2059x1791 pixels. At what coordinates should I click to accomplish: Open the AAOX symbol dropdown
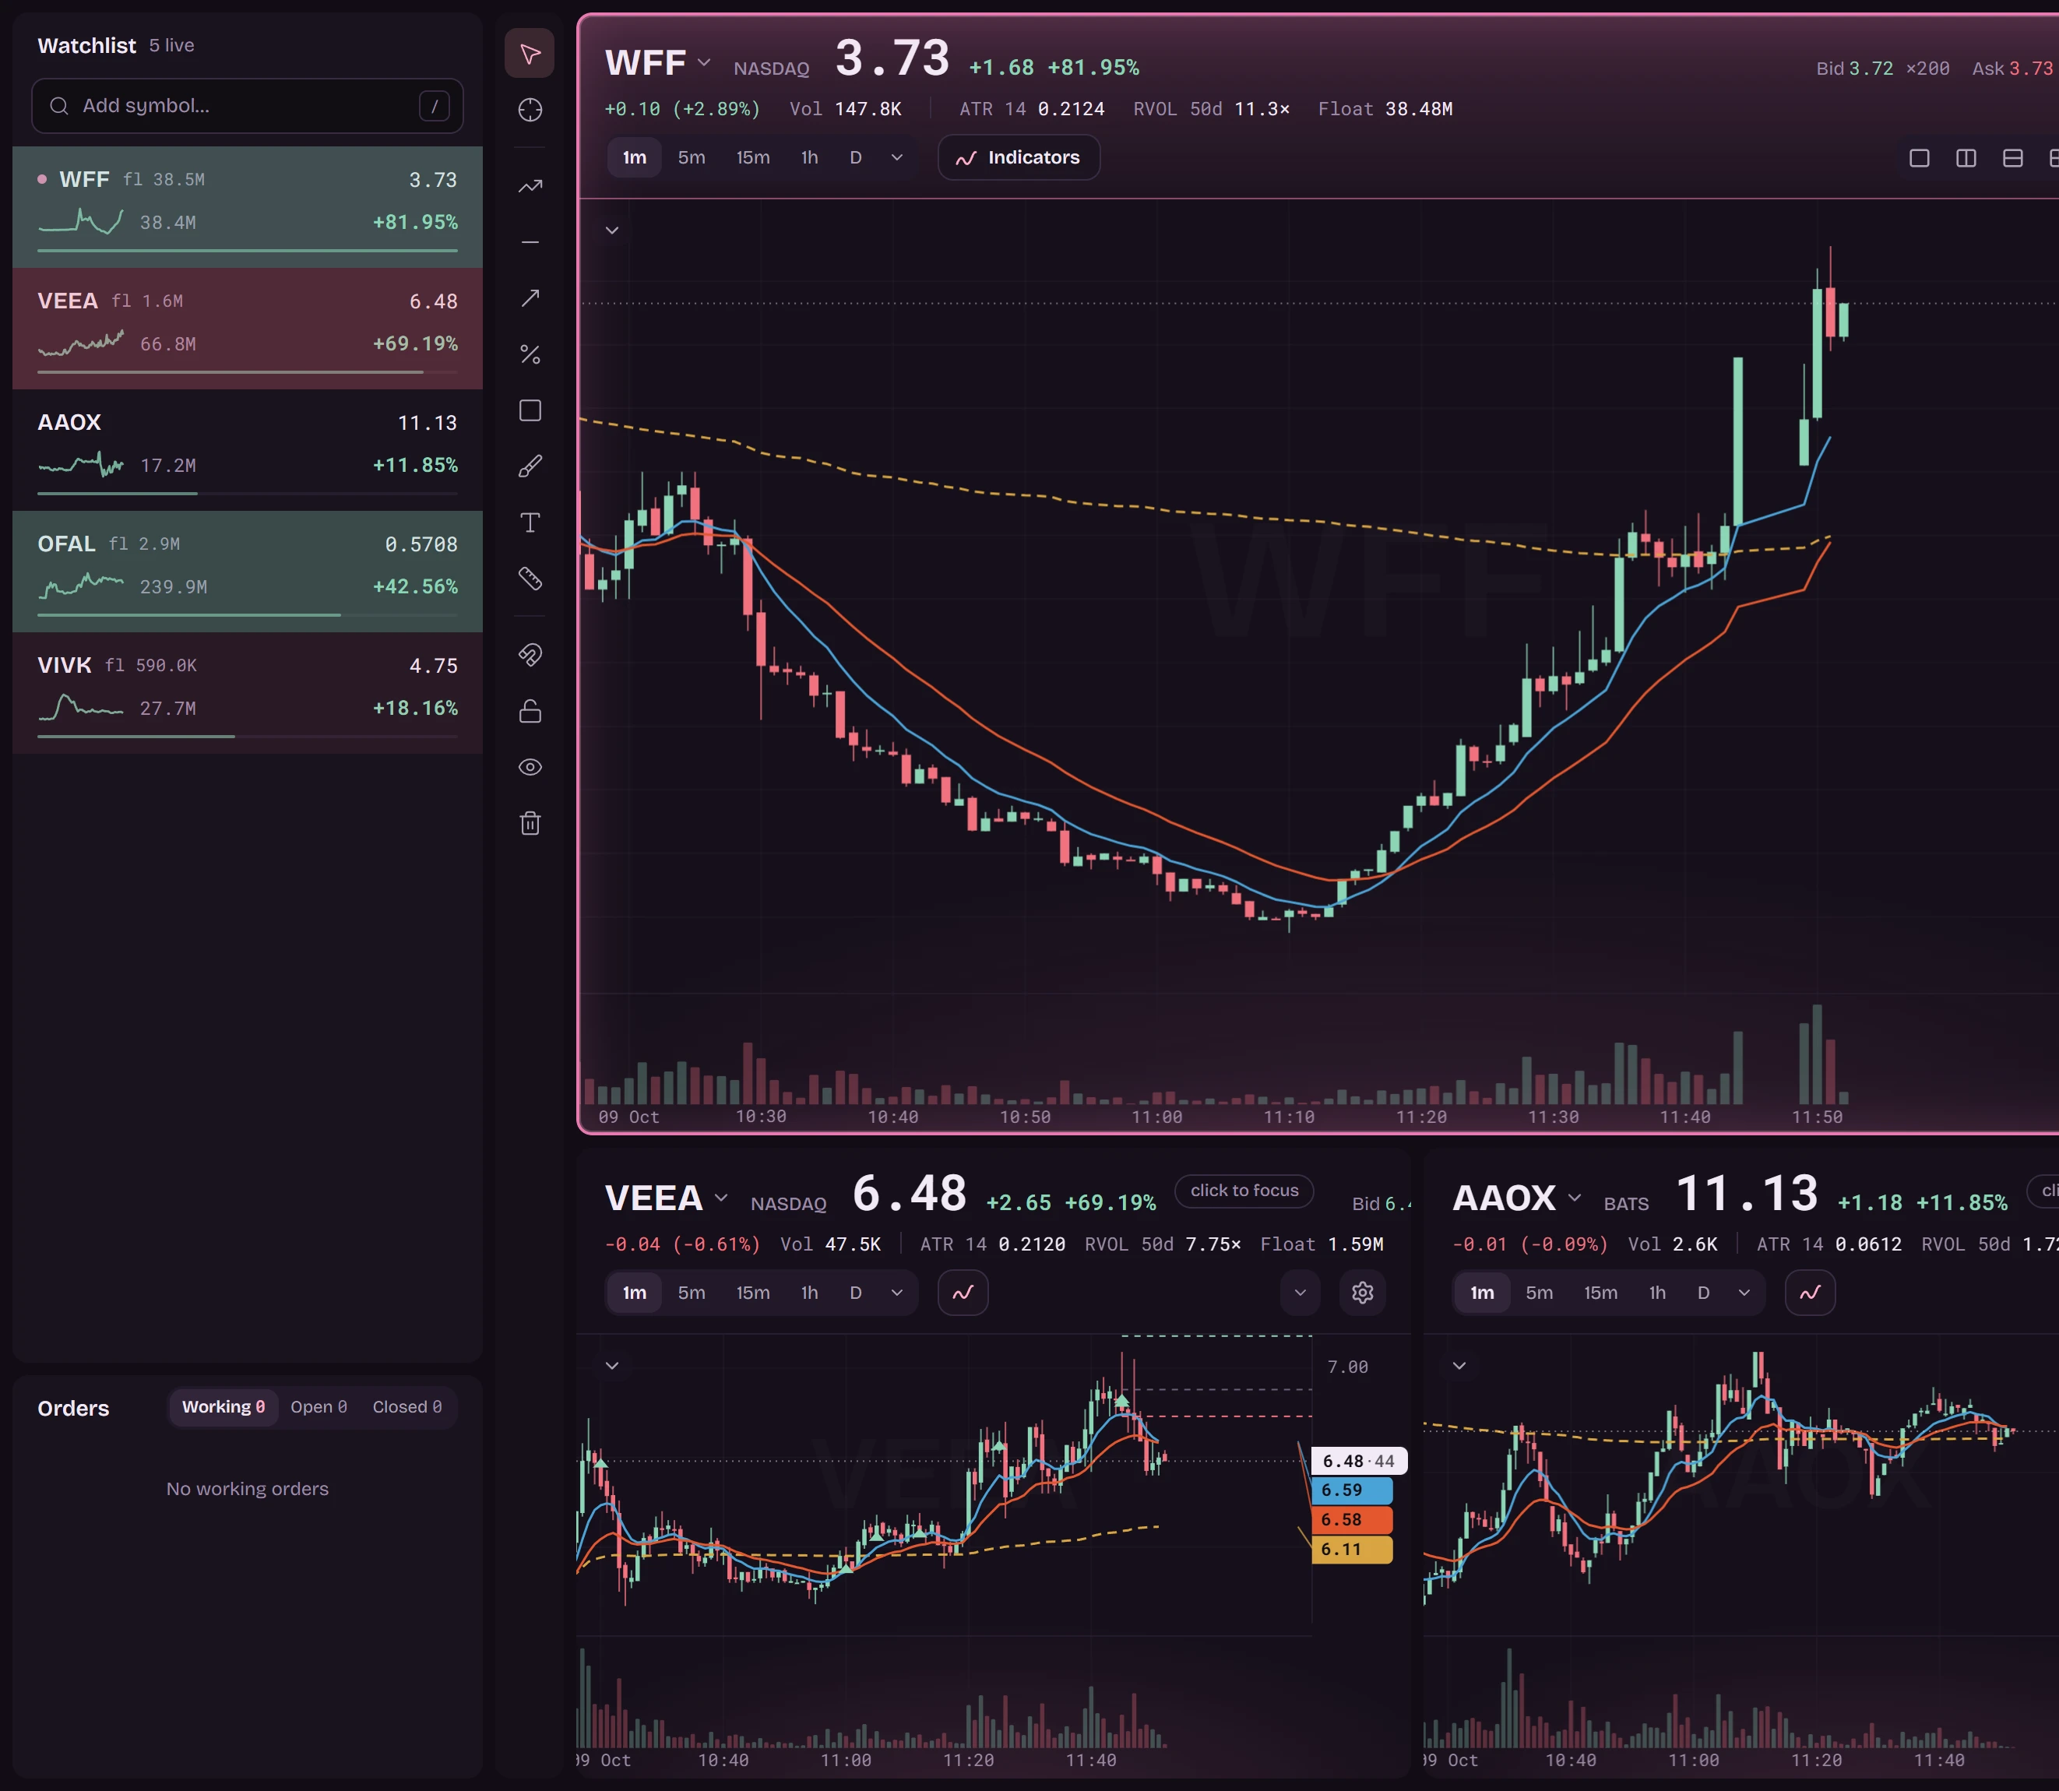point(1575,1198)
